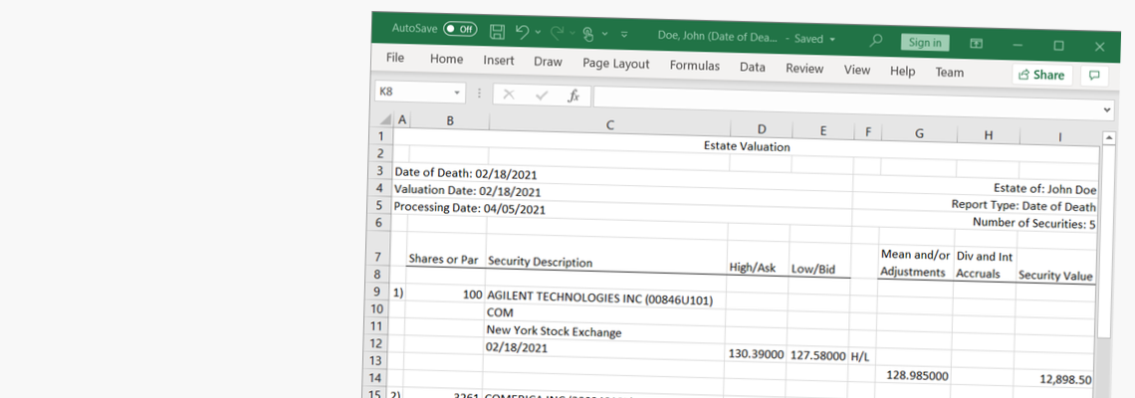Open the Team ribbon tab
Viewport: 1135px width, 398px height.
tap(950, 73)
